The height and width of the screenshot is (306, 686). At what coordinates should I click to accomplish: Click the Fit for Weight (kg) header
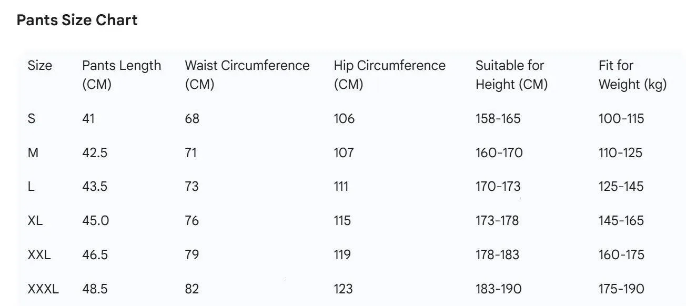[x=632, y=75]
